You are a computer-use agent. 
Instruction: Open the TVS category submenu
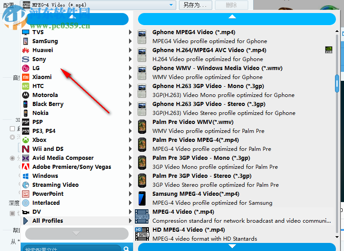pyautogui.click(x=77, y=32)
